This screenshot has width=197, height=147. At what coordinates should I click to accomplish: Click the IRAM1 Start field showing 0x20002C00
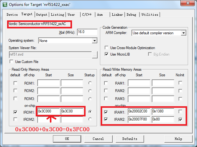coord(139,111)
